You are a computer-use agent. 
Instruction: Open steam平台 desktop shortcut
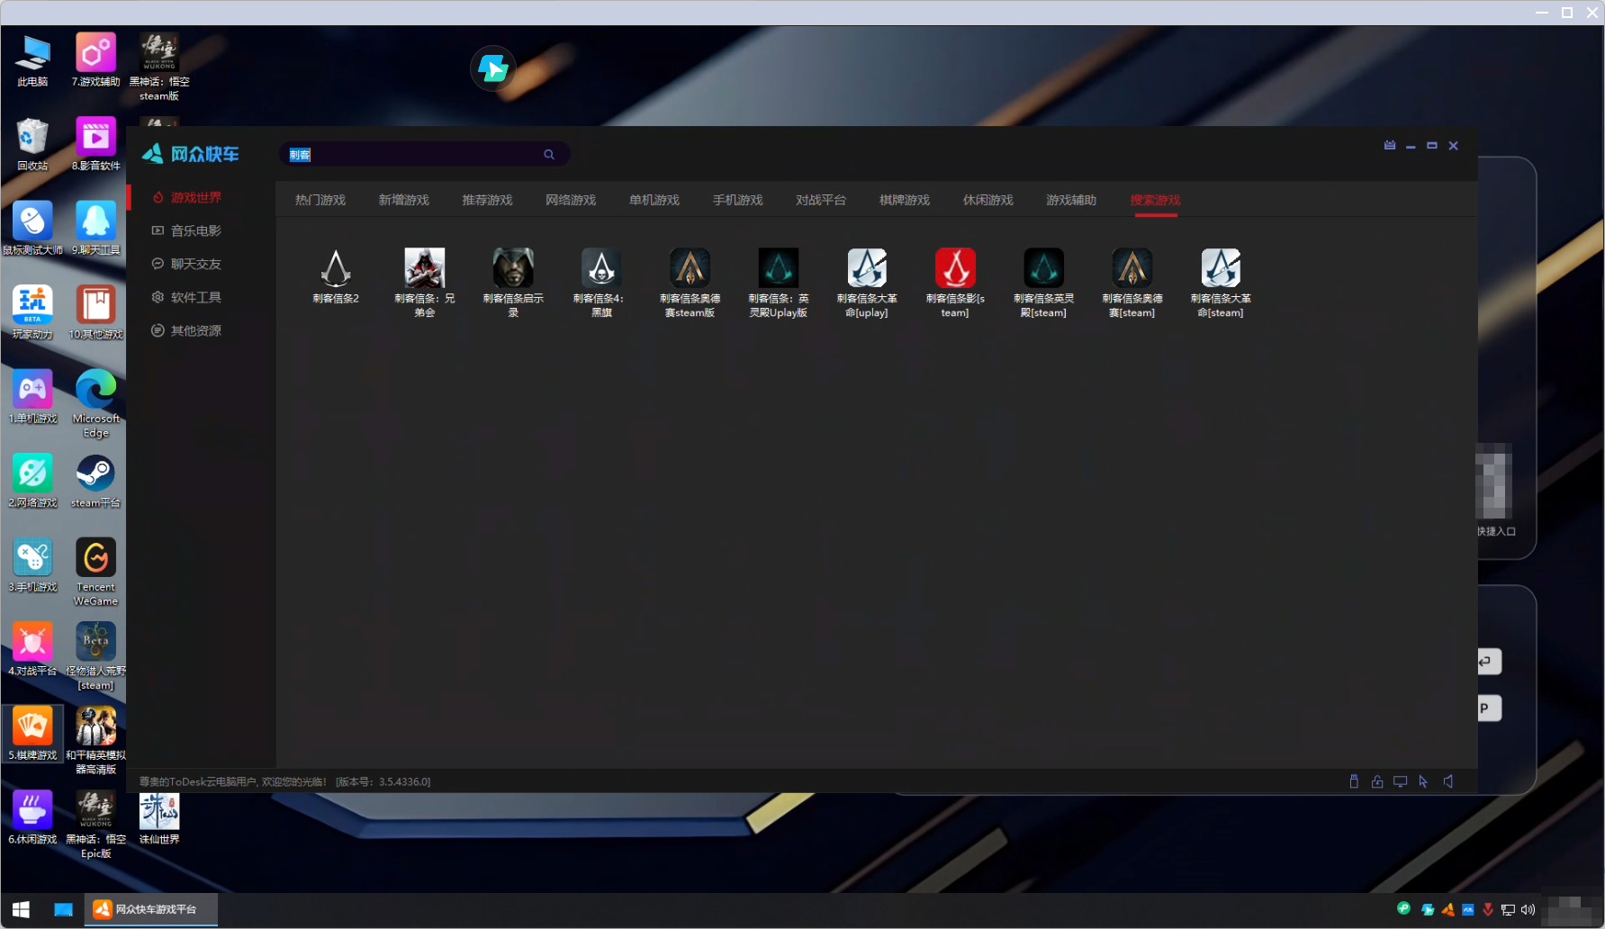tap(95, 482)
